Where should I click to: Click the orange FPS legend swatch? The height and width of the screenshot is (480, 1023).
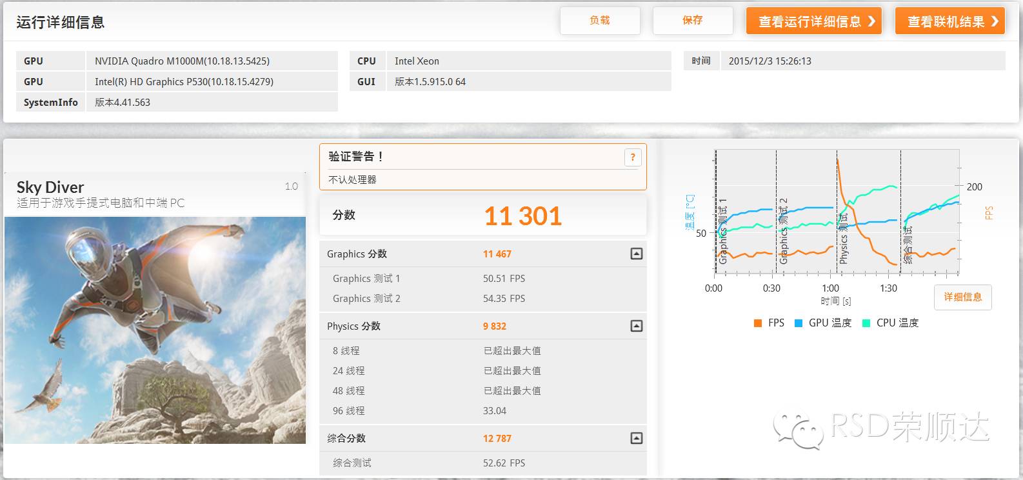[758, 323]
